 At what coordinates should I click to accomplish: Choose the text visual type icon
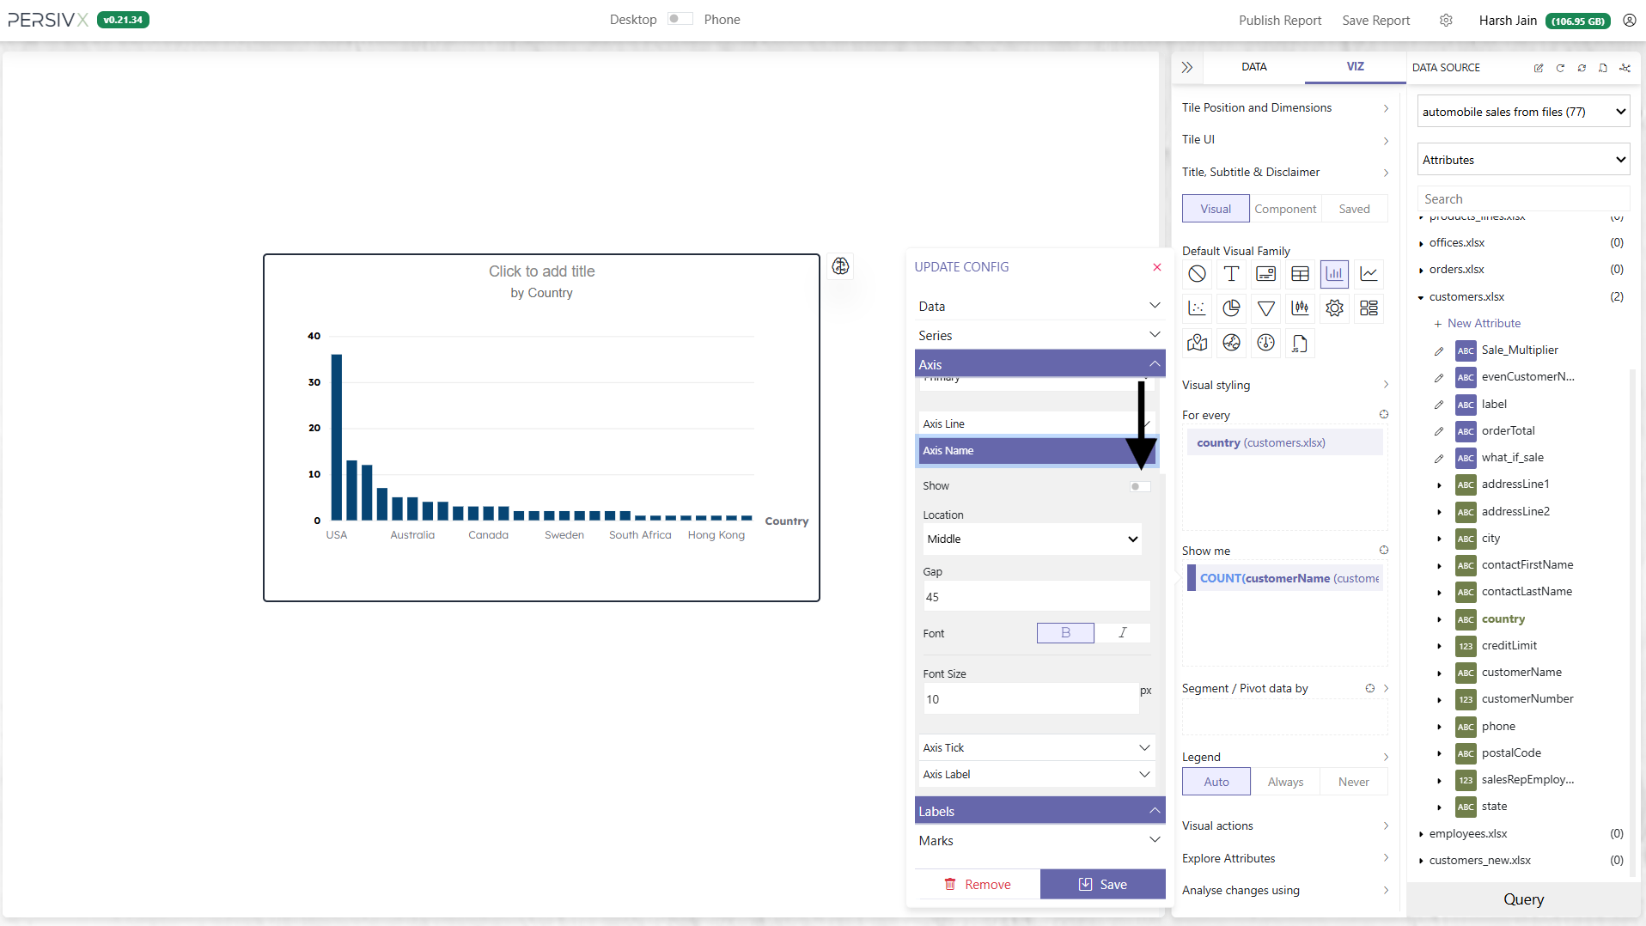(x=1231, y=274)
